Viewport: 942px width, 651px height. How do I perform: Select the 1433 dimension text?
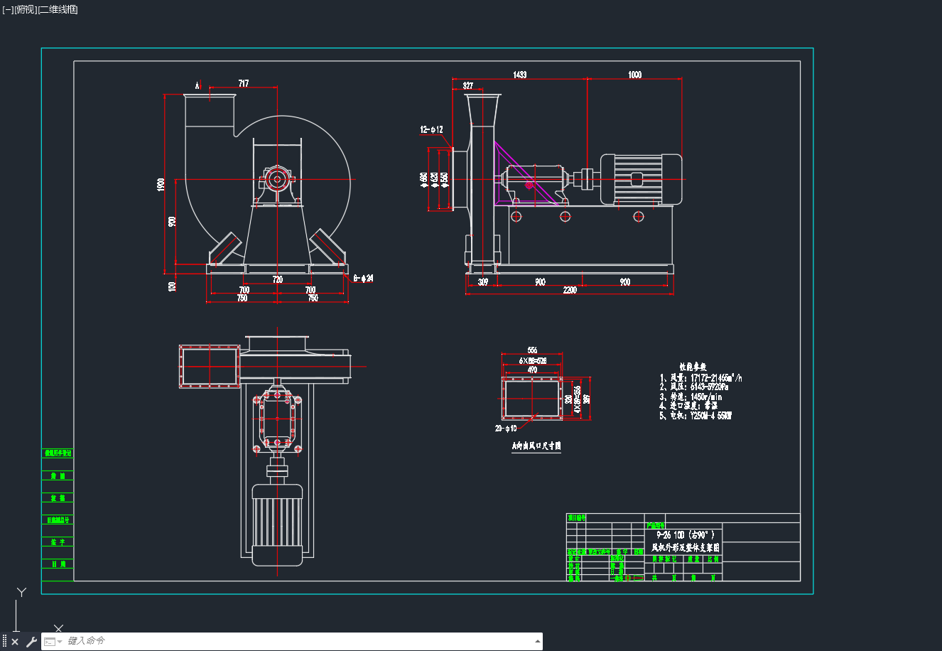(520, 75)
